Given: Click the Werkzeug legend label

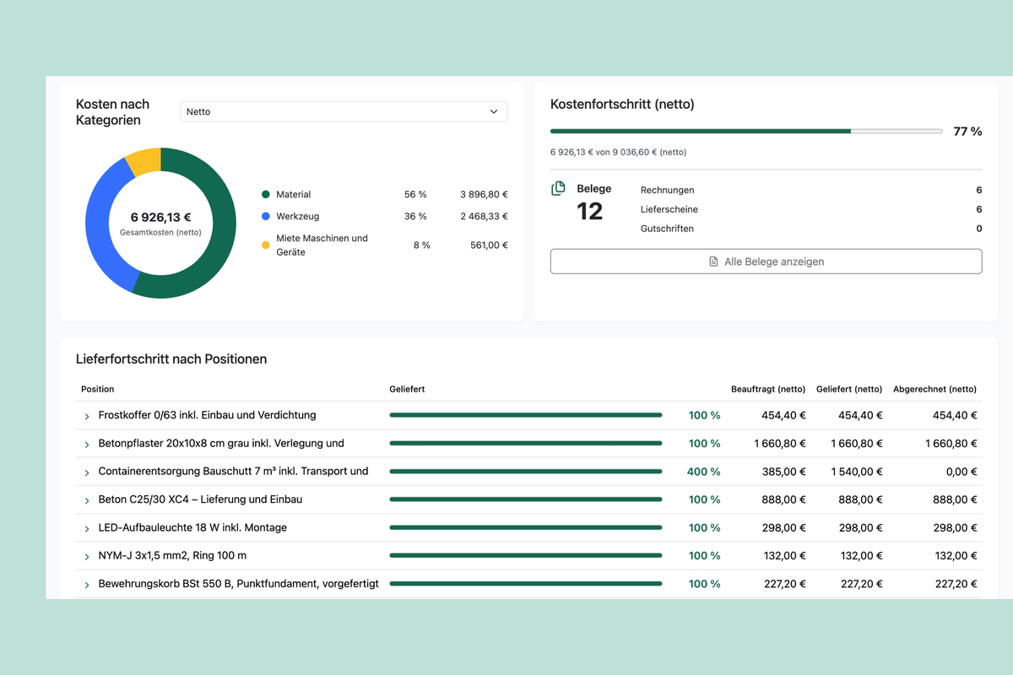Looking at the screenshot, I should click(x=298, y=216).
